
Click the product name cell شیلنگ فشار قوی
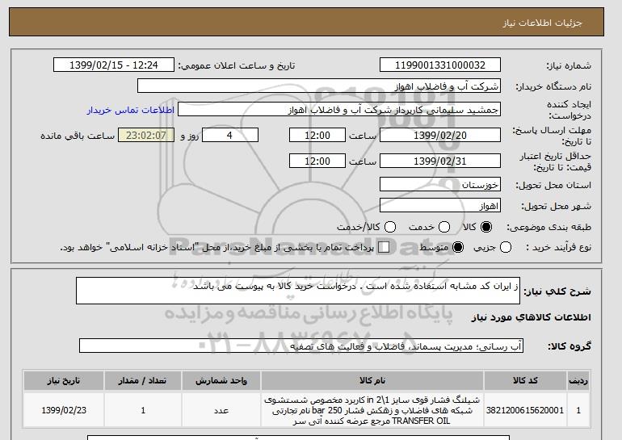tap(372, 410)
